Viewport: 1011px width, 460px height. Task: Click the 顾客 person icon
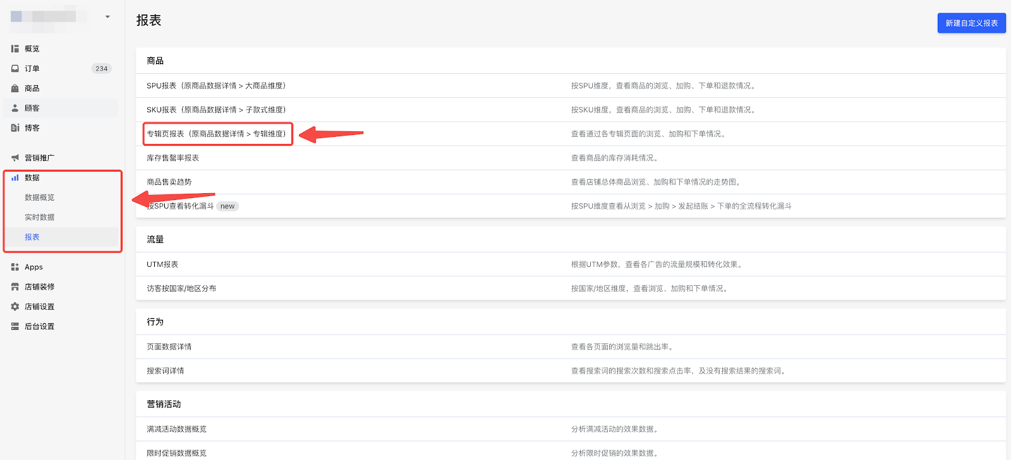[x=15, y=108]
